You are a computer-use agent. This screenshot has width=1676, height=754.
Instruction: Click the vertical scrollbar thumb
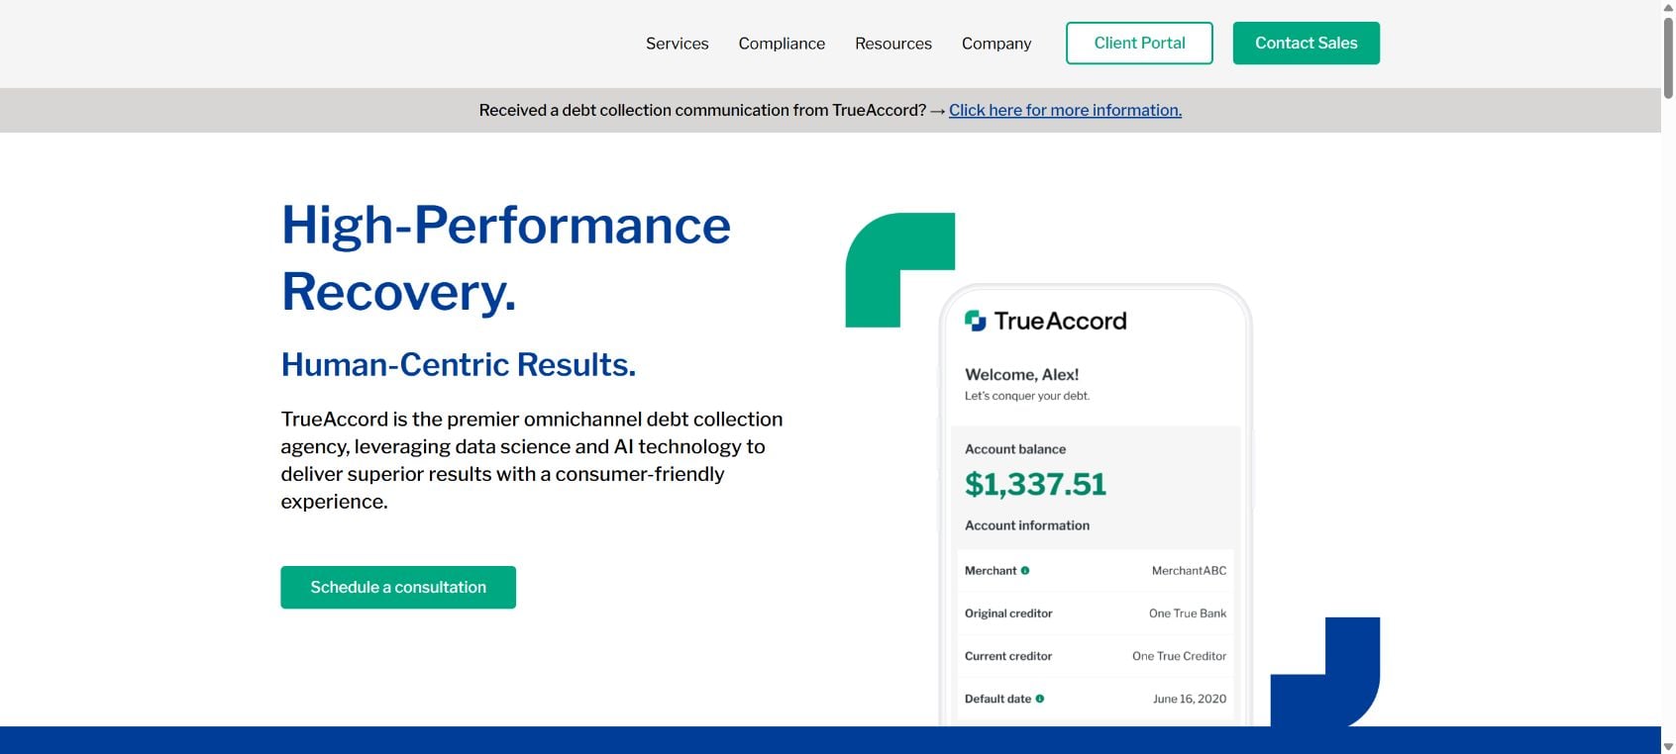(1668, 57)
